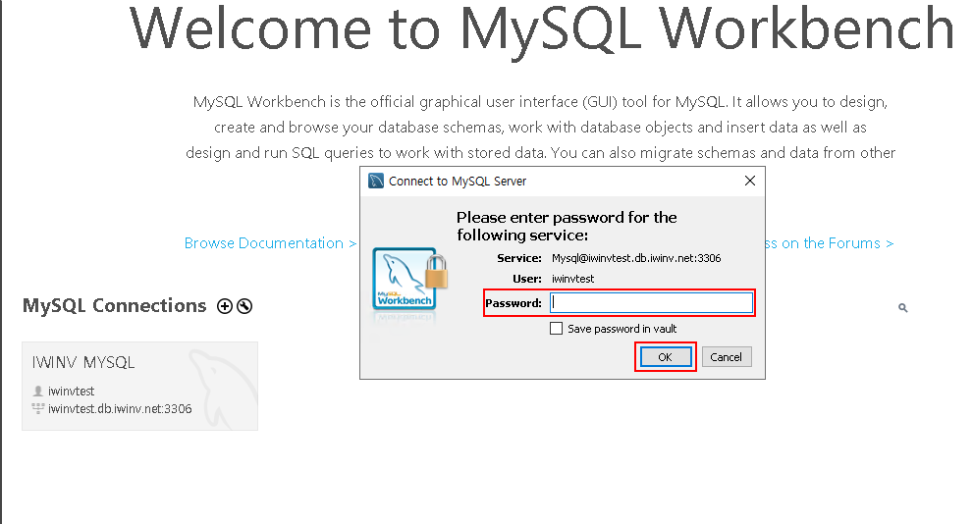973x524 pixels.
Task: Open the IWINV MYSQL connection tile
Action: pyautogui.click(x=139, y=386)
